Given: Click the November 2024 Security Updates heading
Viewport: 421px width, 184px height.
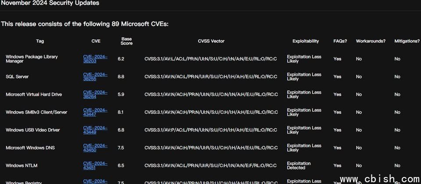Looking at the screenshot, I should pos(50,3).
